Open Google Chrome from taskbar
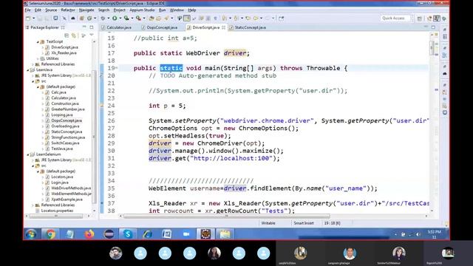The height and width of the screenshot is (266, 473). (x=50, y=234)
